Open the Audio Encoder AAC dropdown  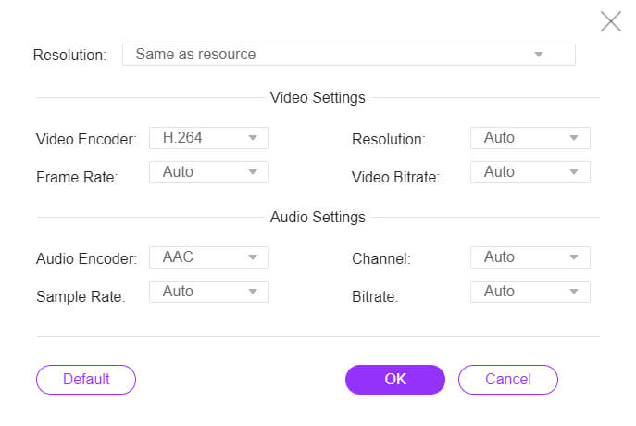pyautogui.click(x=209, y=257)
